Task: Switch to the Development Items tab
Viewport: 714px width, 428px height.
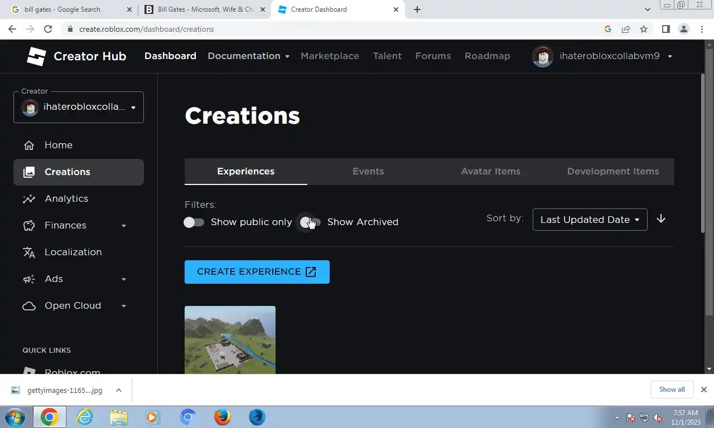Action: (613, 172)
